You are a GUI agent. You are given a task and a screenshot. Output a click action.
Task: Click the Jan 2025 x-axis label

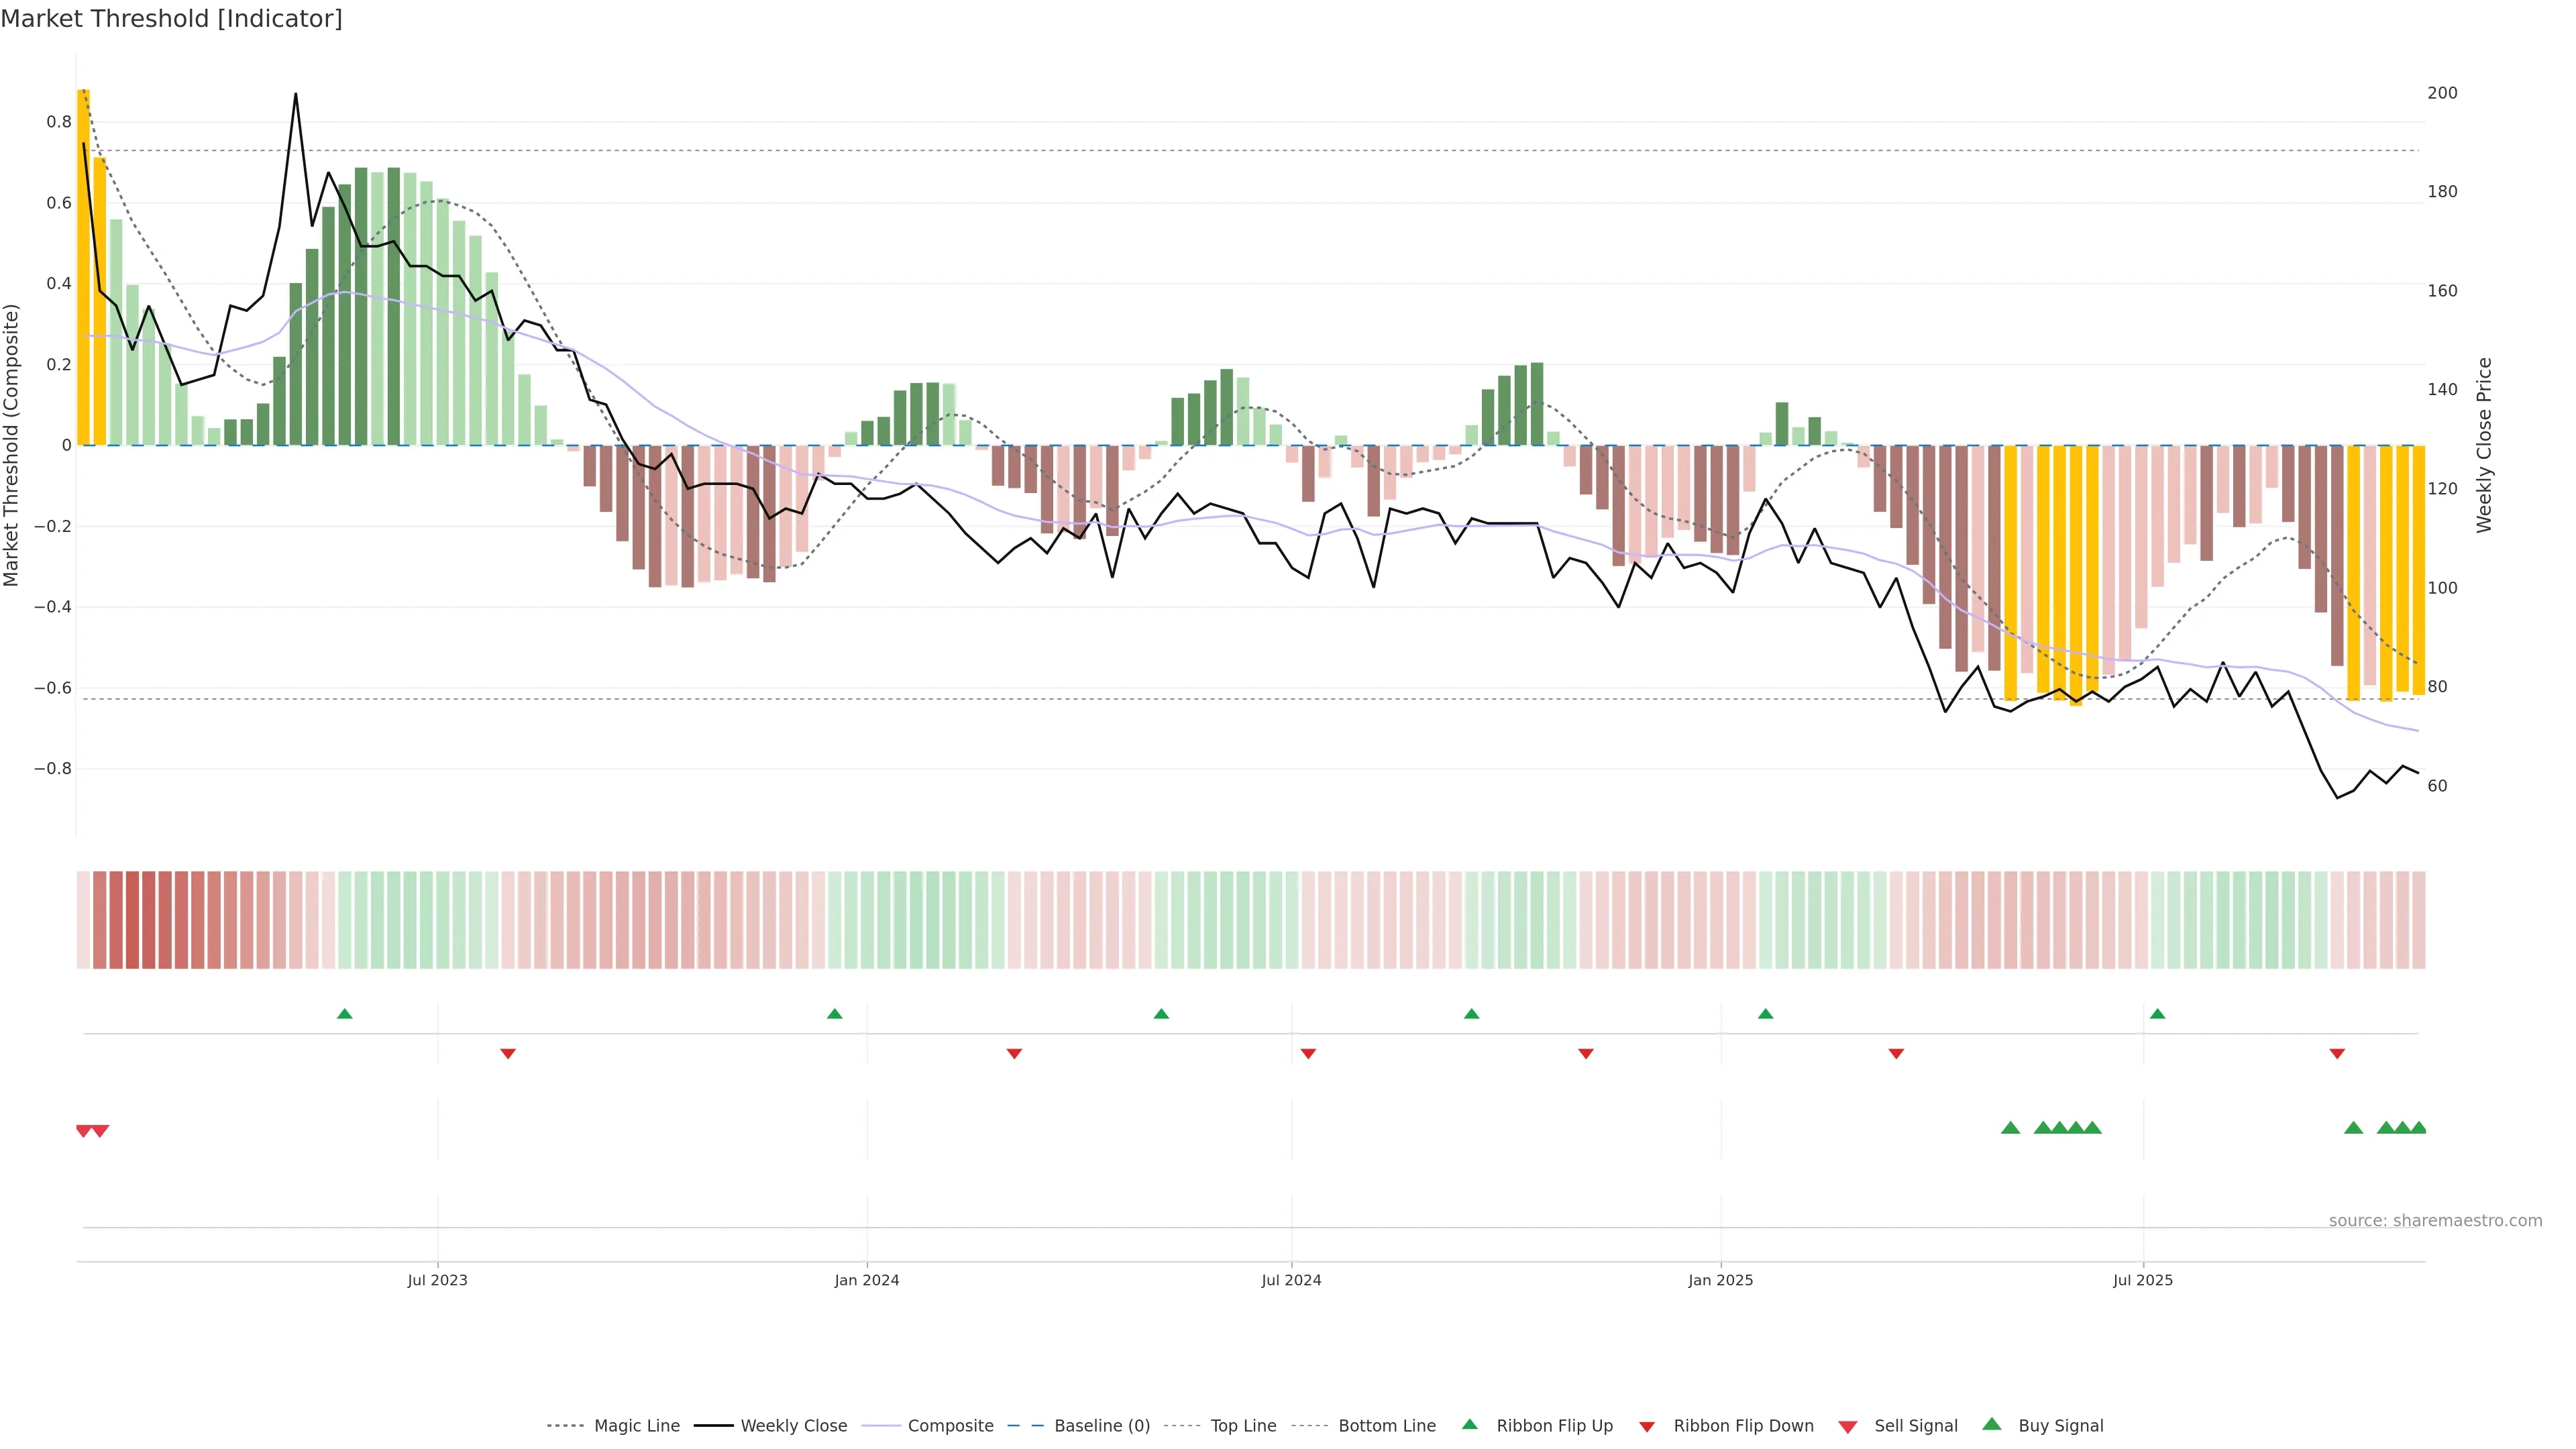[x=1720, y=1280]
